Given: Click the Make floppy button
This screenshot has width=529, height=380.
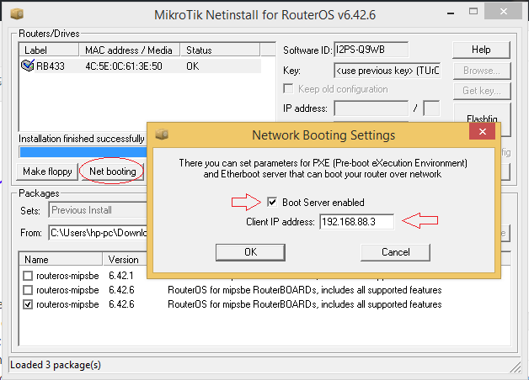Looking at the screenshot, I should [x=47, y=172].
